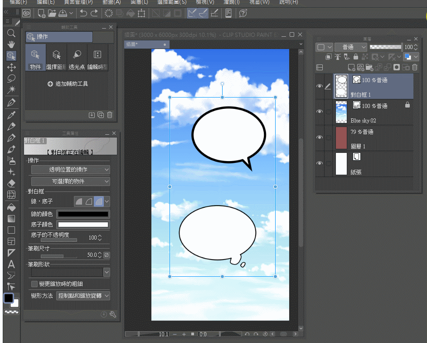Image resolution: width=427 pixels, height=343 pixels.
Task: Enable 變更縮放時的粗細 checkbox
Action: tap(34, 284)
